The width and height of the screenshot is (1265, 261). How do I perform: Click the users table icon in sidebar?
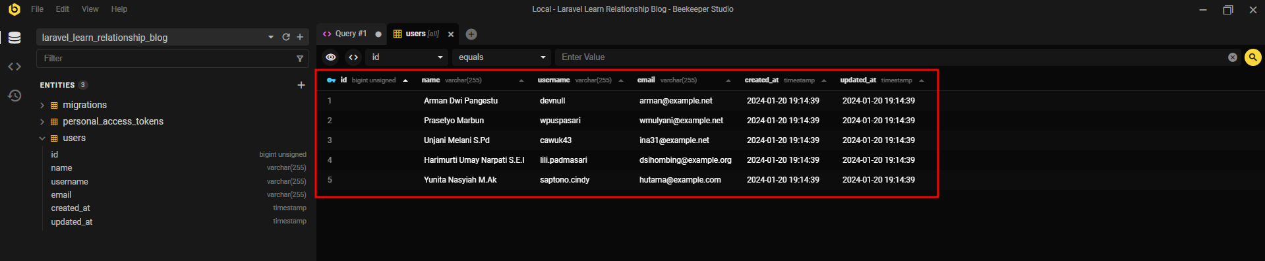point(54,138)
